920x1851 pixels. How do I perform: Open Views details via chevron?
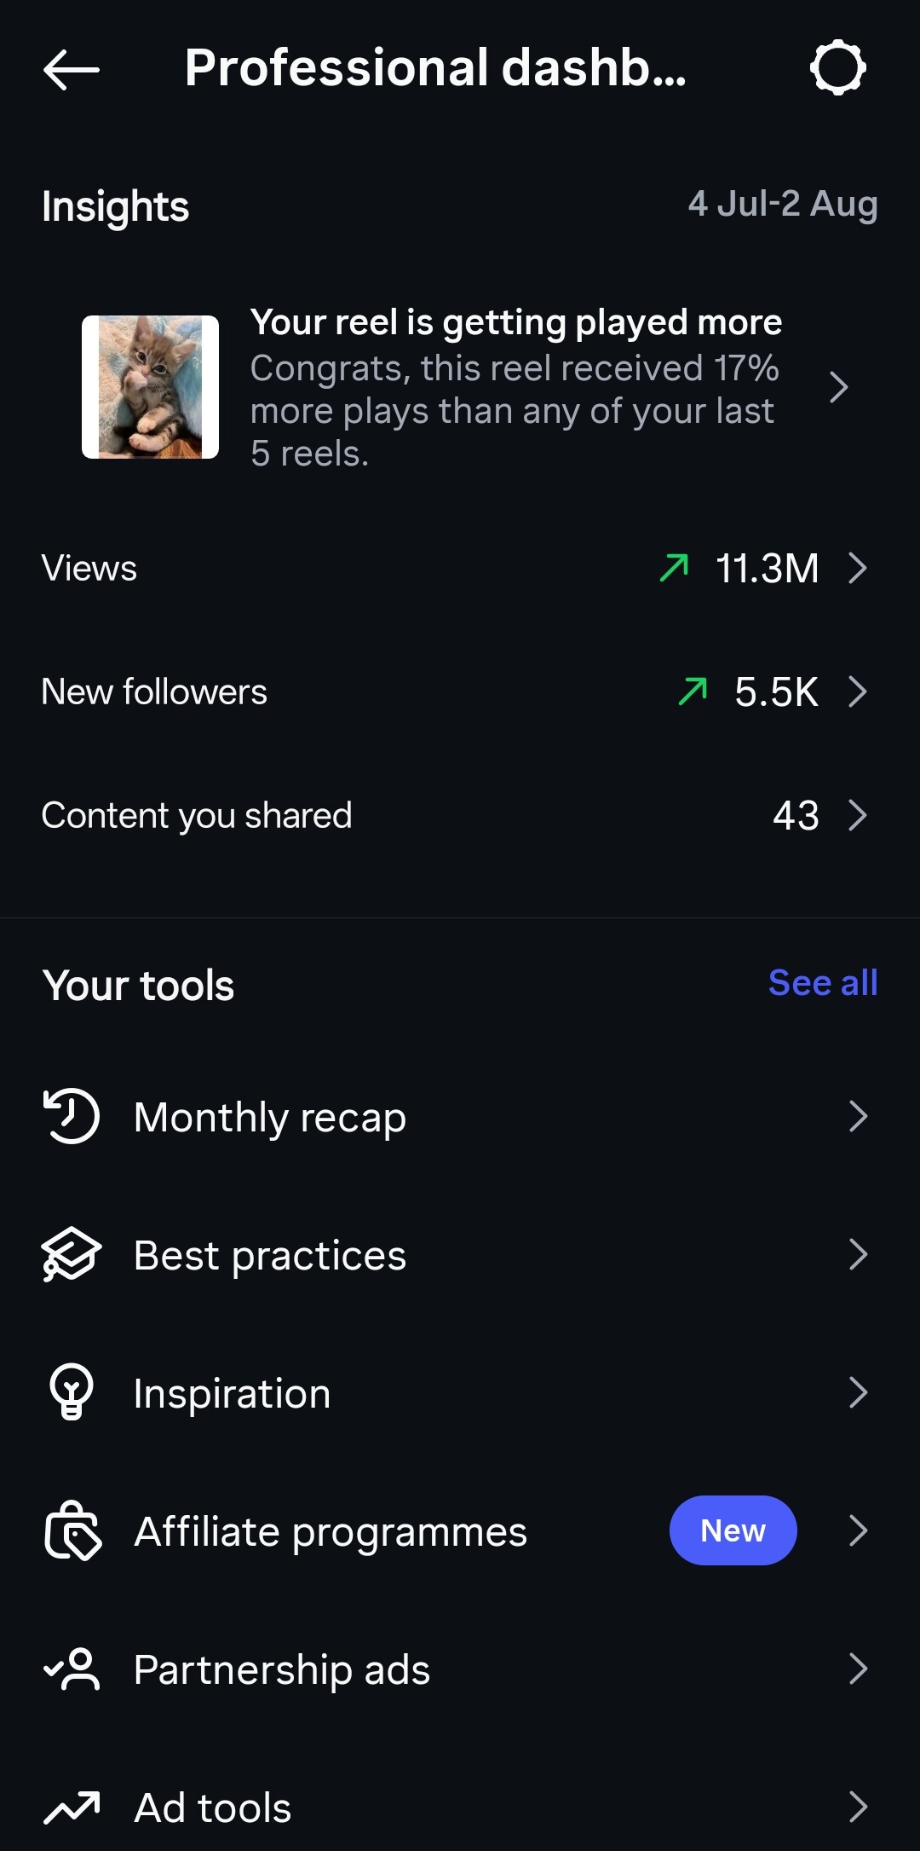858,568
